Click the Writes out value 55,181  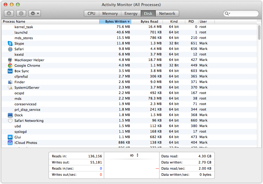point(96,162)
